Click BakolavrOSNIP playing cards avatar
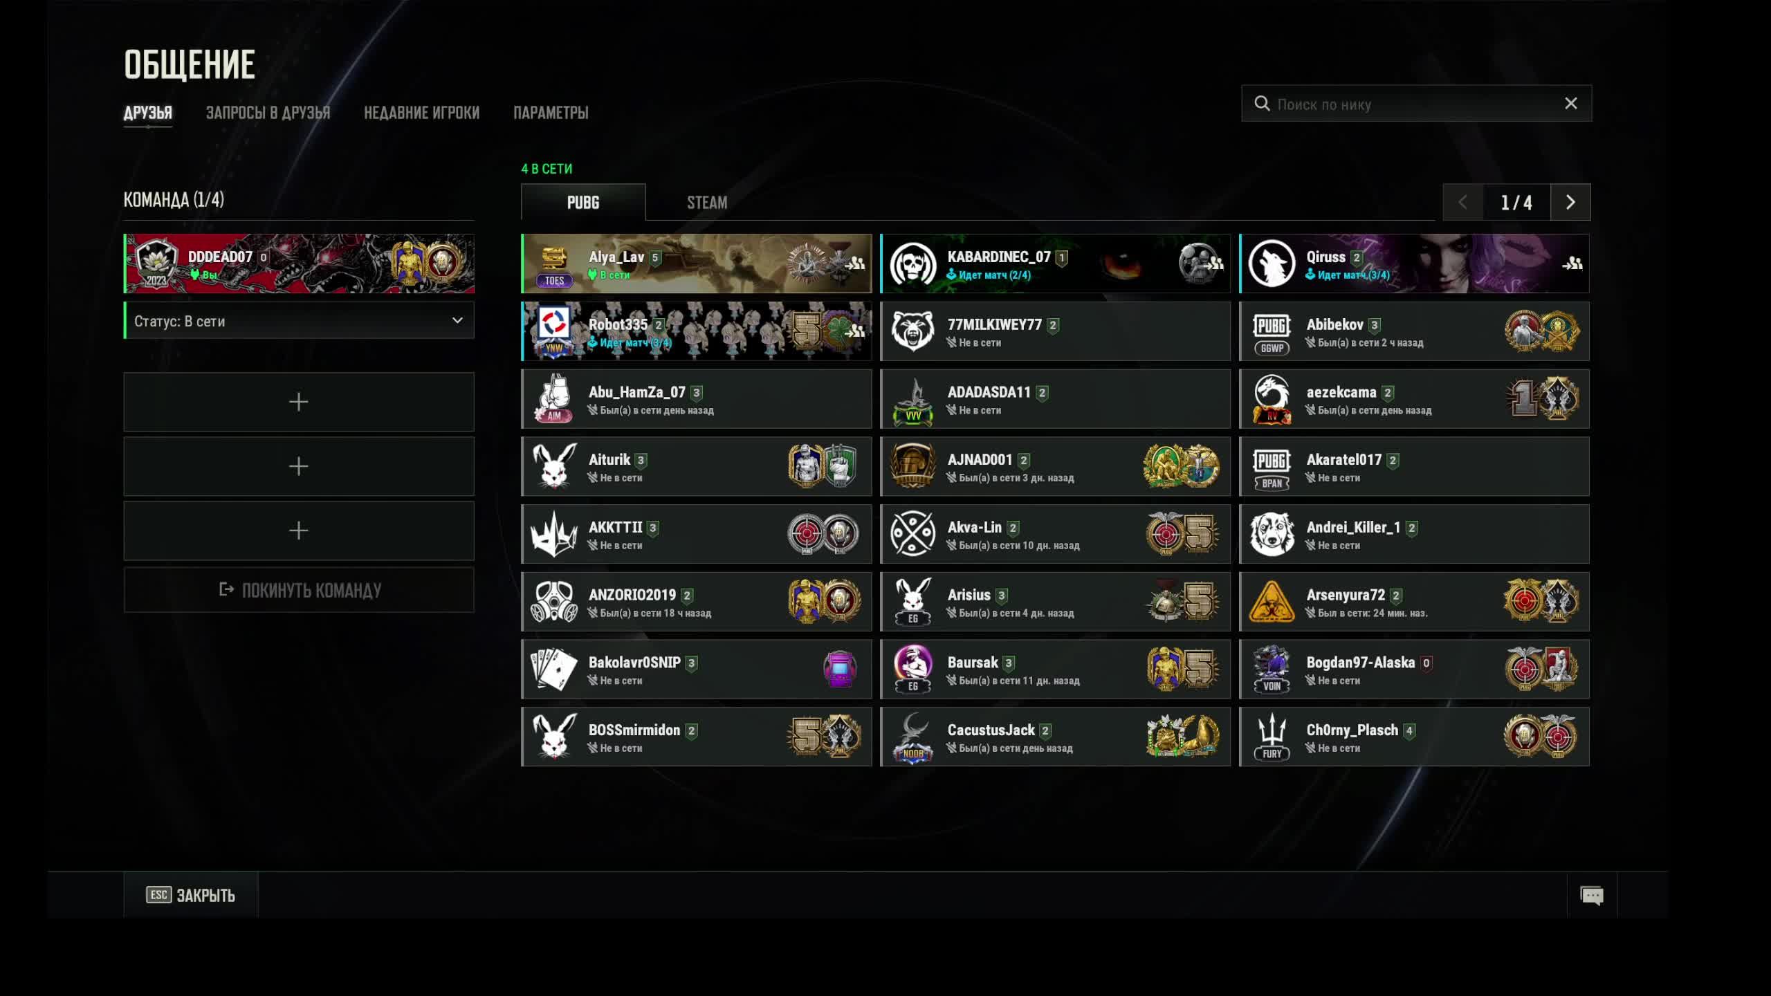 [553, 669]
